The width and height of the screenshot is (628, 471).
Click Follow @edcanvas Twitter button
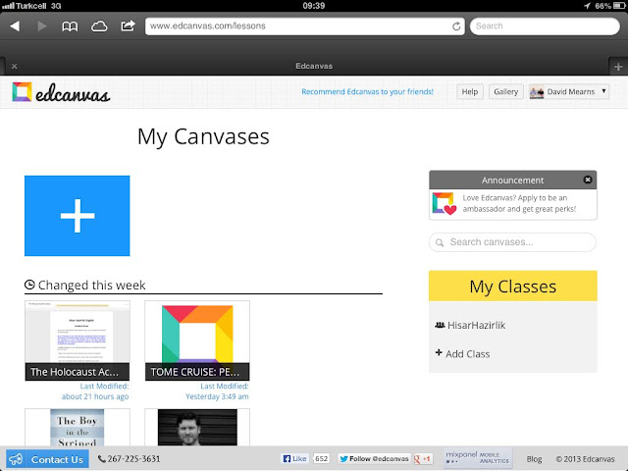click(374, 459)
